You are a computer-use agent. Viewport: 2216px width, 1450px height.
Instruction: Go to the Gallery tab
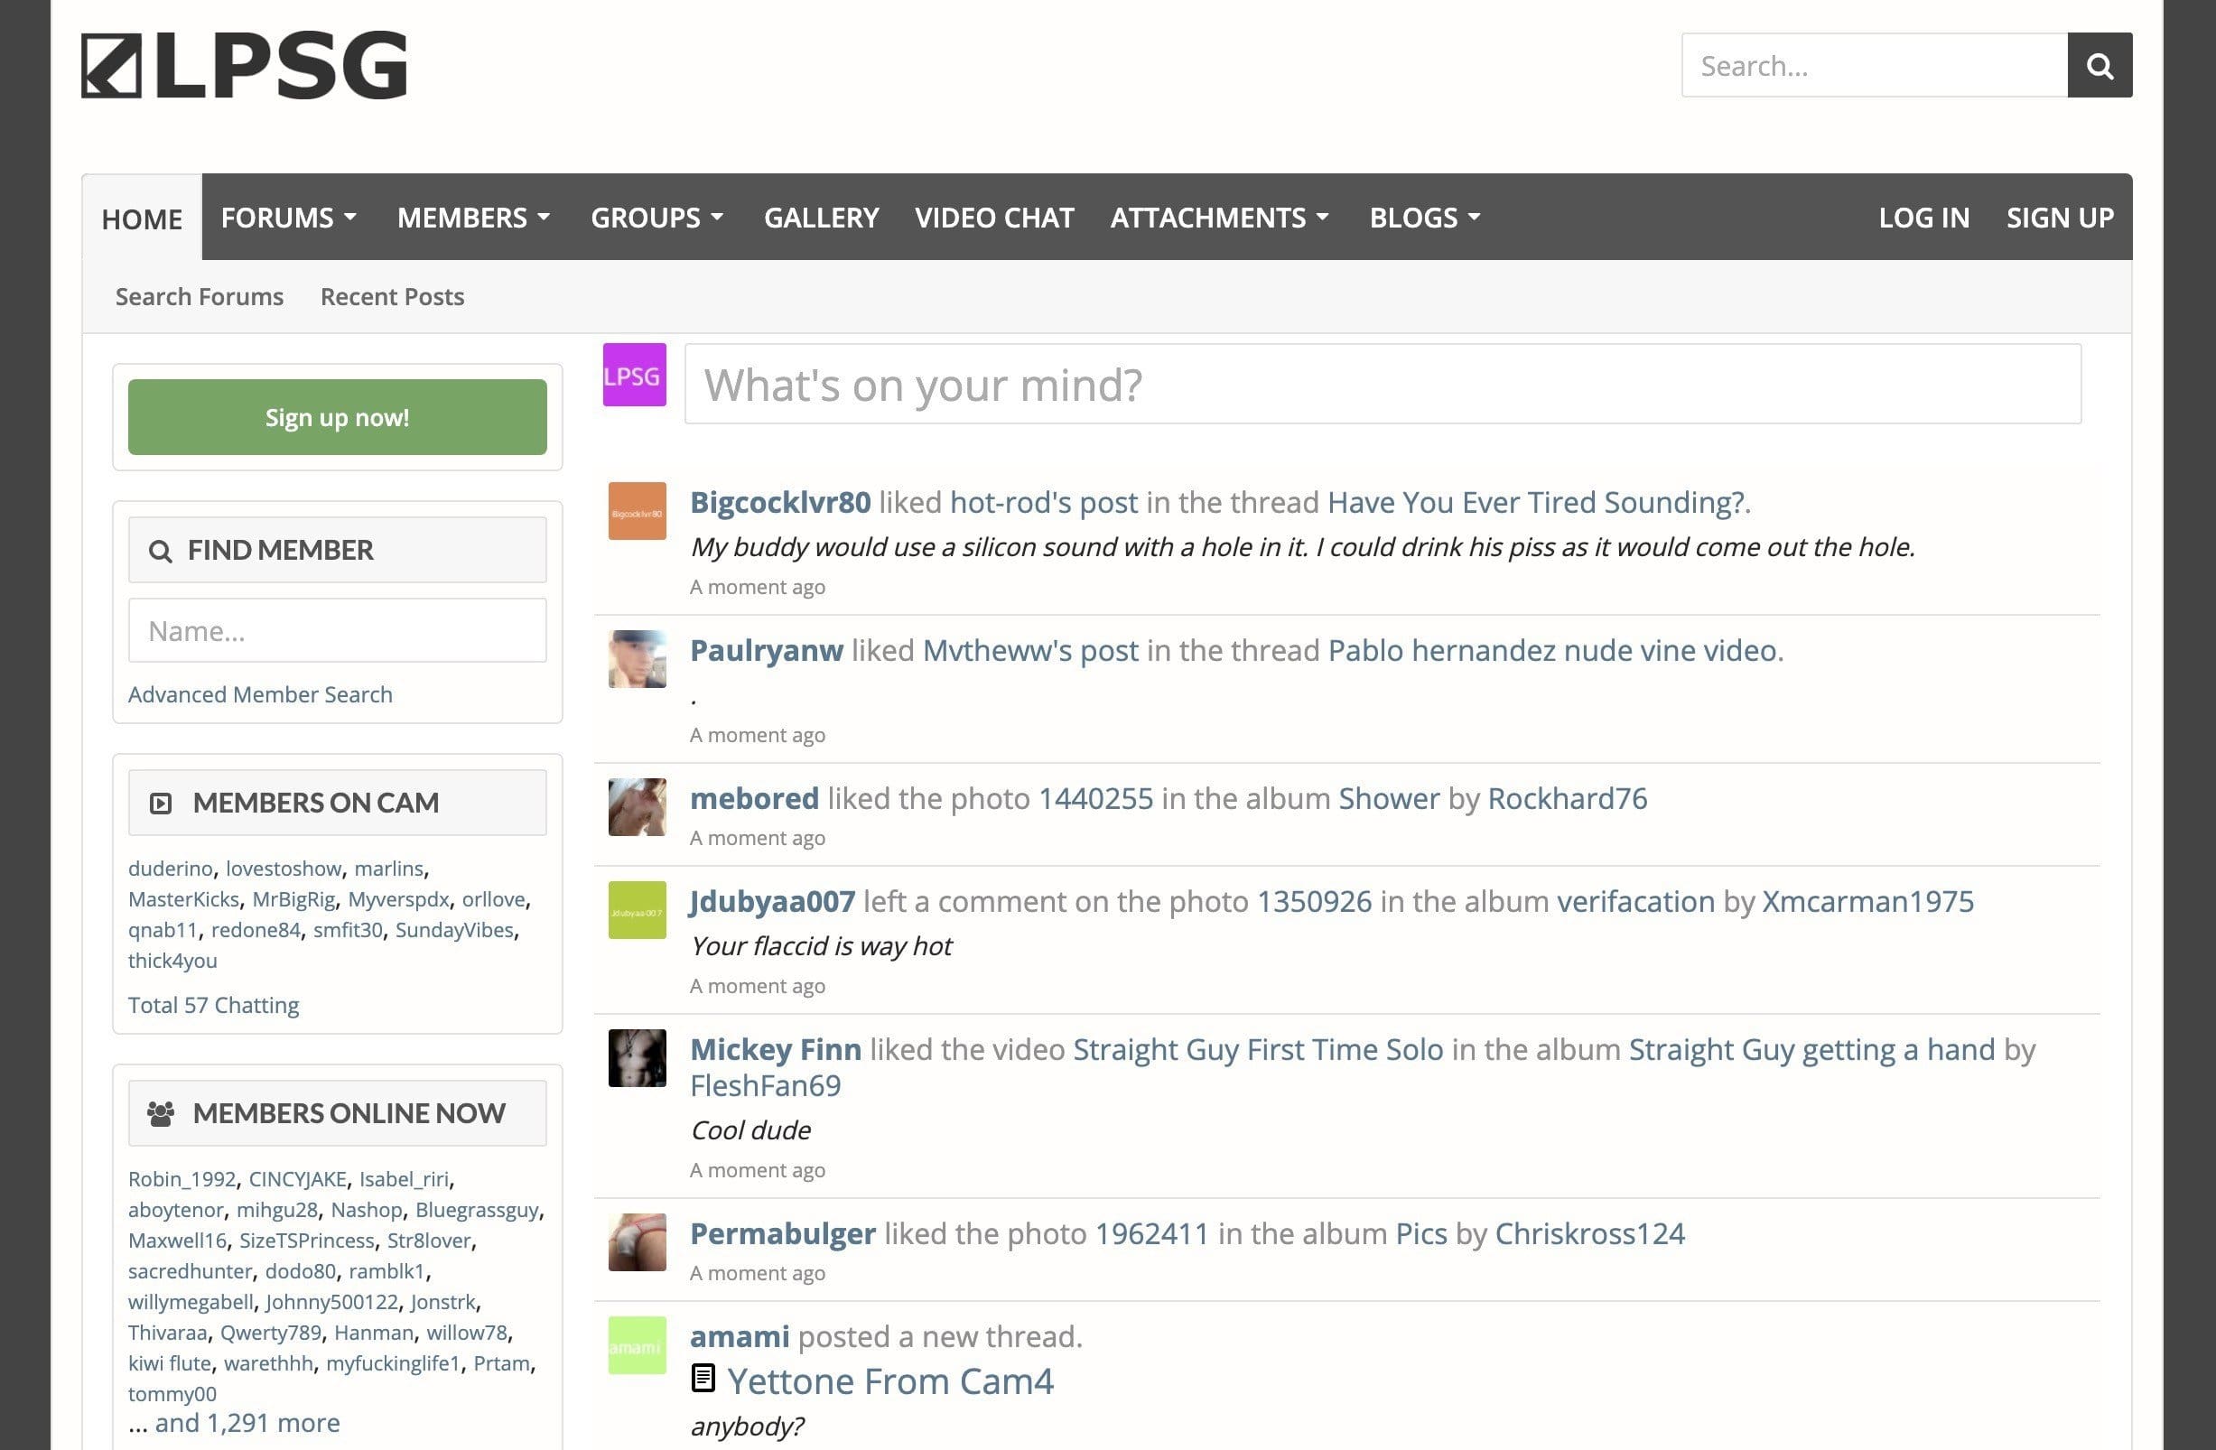[820, 218]
